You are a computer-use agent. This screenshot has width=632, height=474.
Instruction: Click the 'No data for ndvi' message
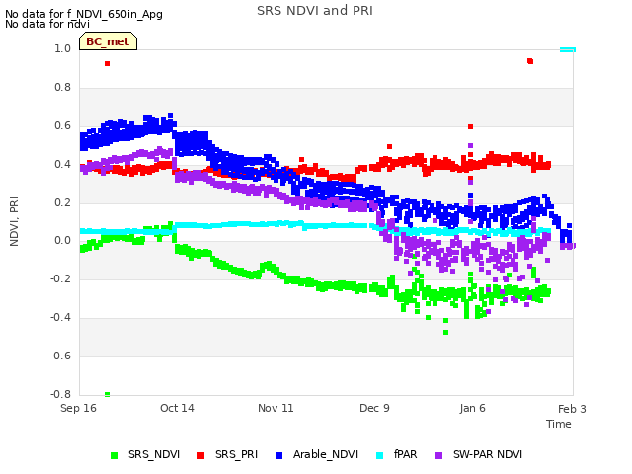pyautogui.click(x=47, y=24)
